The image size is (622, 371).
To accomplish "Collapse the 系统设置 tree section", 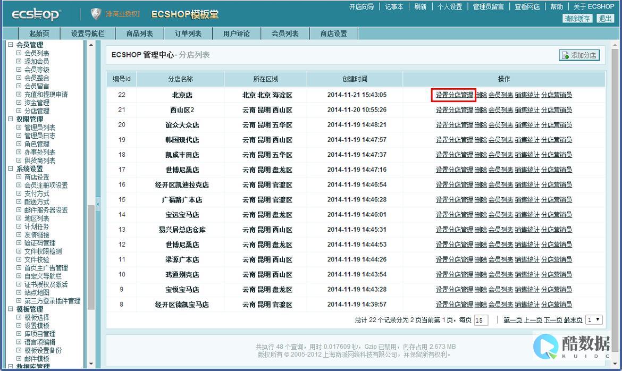I will pos(11,168).
